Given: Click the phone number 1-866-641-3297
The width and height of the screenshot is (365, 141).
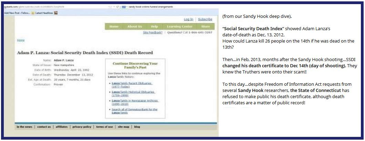Looking at the screenshot, I should tap(201, 33).
